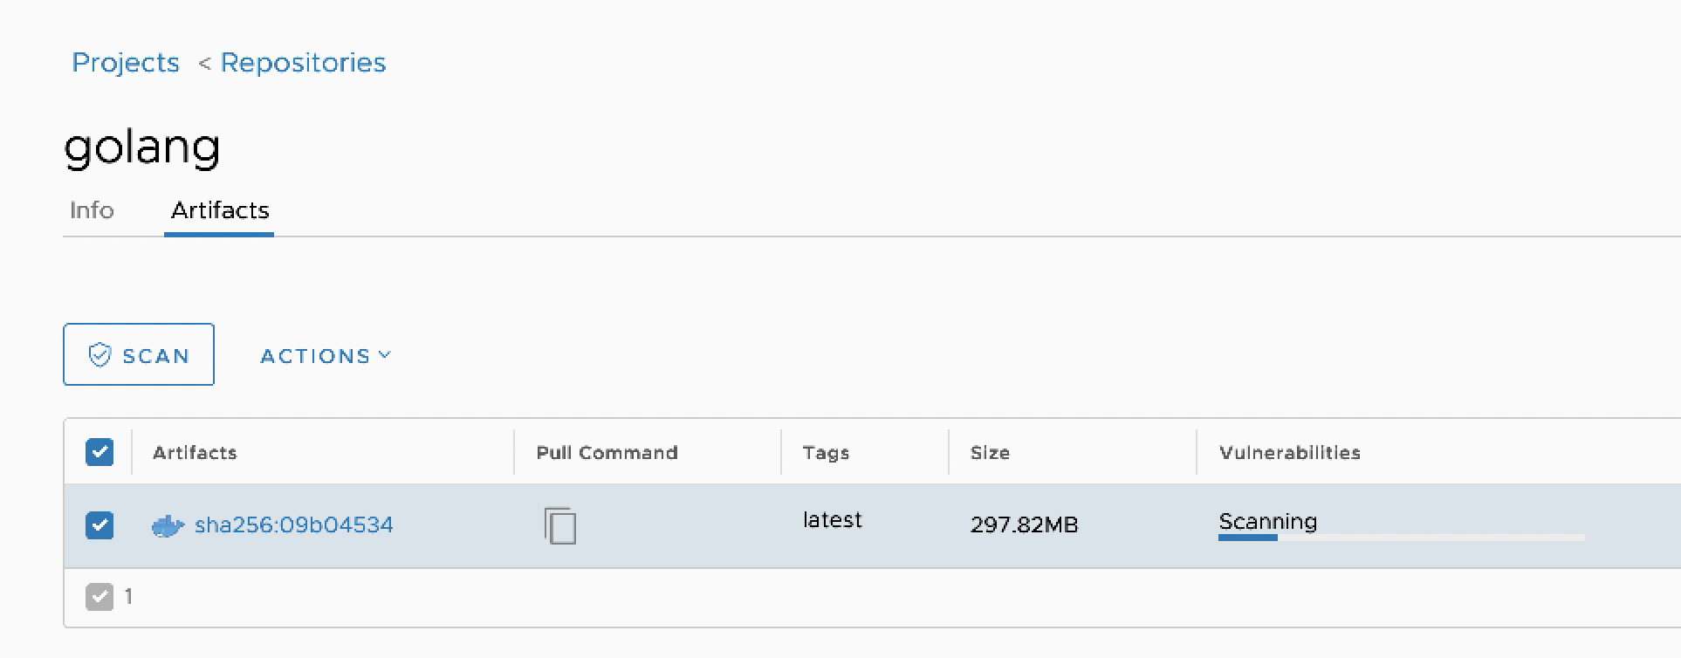Uncheck the sha256:09b04534 row checkbox
Image resolution: width=1681 pixels, height=658 pixels.
pos(99,525)
